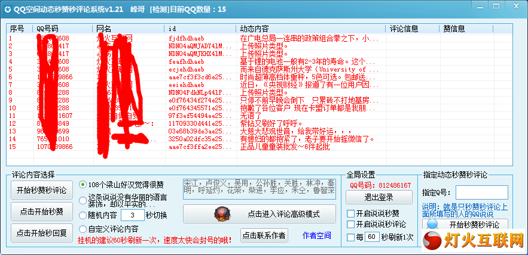Click the 紫钻又刷好了呼呼 post text
The width and height of the screenshot is (528, 255).
click(x=271, y=123)
